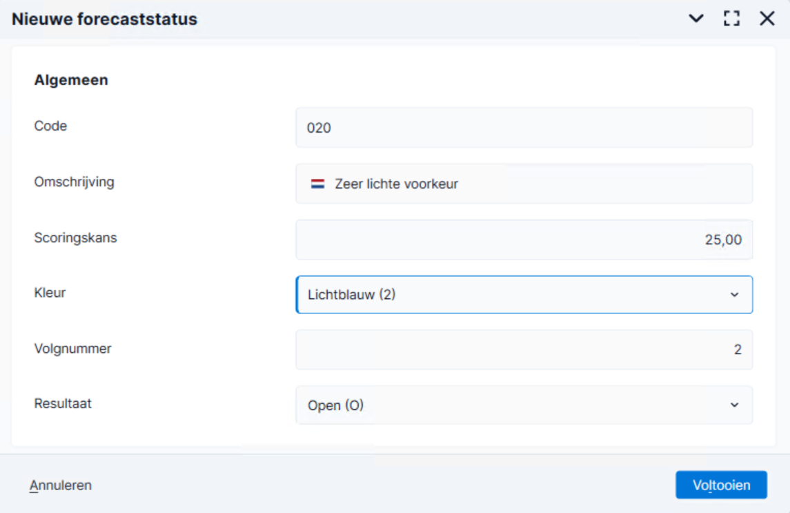Select the Scoringskans field showing 25,00
The height and width of the screenshot is (513, 790).
click(x=524, y=240)
